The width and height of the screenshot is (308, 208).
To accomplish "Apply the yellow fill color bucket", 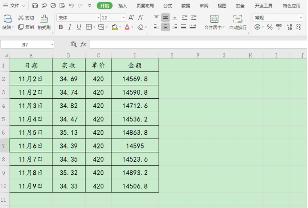I will [x=115, y=27].
